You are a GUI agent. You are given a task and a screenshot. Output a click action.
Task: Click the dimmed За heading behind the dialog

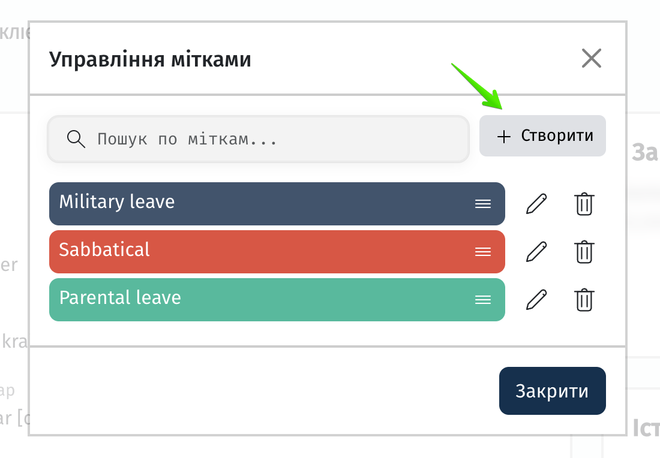coord(645,153)
